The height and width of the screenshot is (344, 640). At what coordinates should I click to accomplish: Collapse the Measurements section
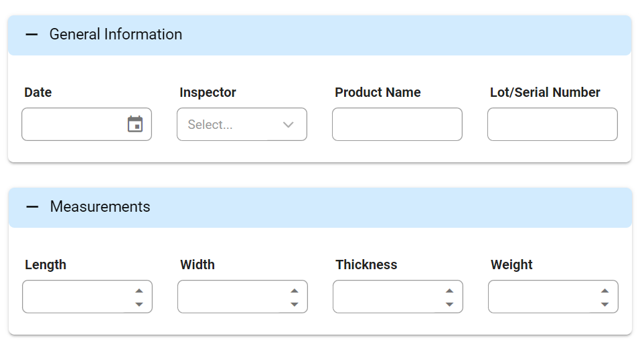tap(32, 207)
